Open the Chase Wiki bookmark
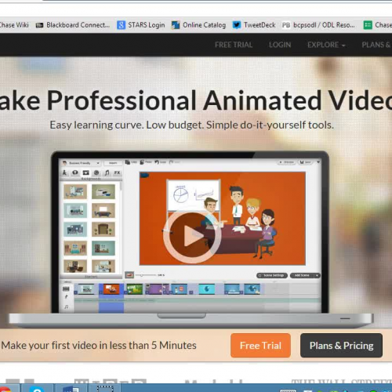Screen dimensions: 392x392 tap(13, 25)
